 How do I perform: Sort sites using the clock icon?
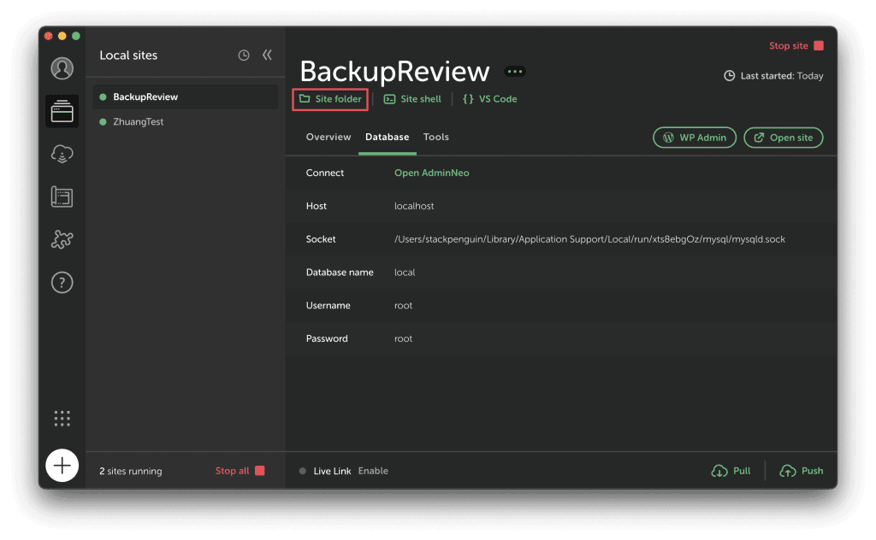[x=244, y=56]
